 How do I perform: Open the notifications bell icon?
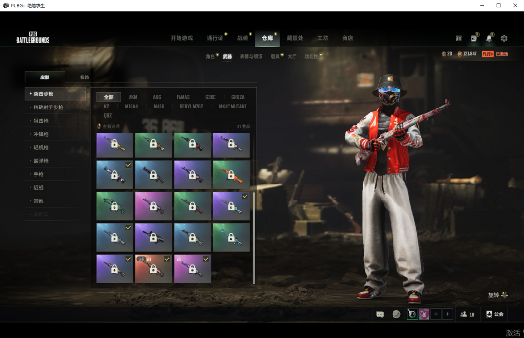pyautogui.click(x=489, y=38)
